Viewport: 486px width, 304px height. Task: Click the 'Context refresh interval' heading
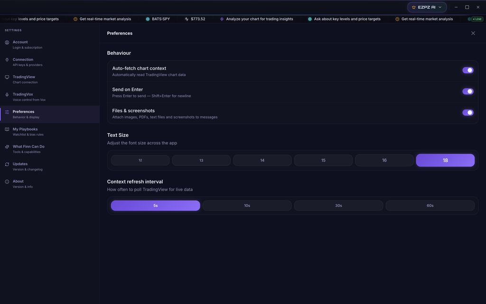click(135, 182)
